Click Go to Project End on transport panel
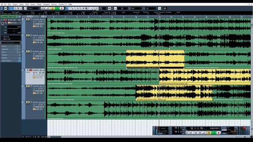Viewport: 253px width, 142px height. click(x=200, y=133)
